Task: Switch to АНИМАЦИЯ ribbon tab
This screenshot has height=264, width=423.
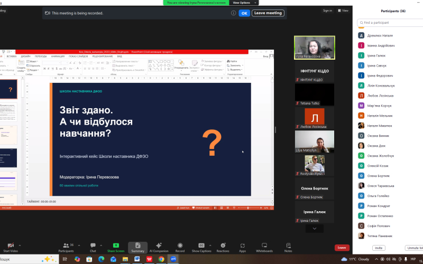Action: pyautogui.click(x=58, y=56)
